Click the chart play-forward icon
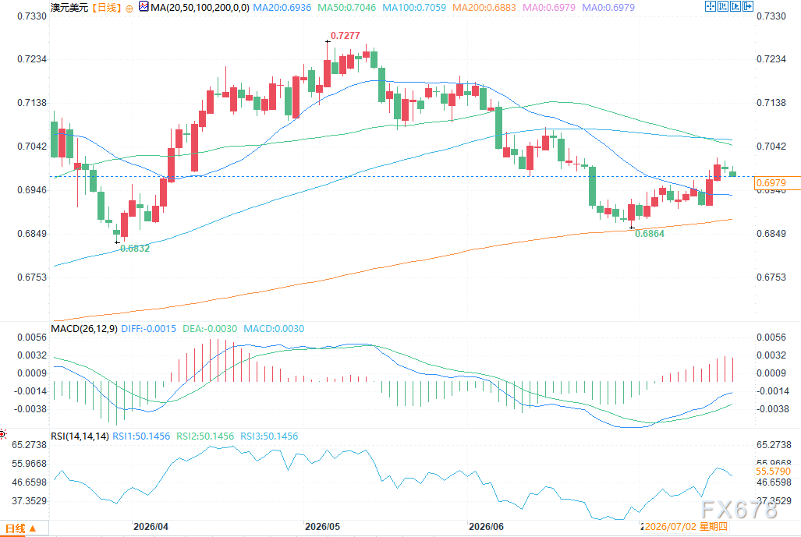 tap(735, 6)
